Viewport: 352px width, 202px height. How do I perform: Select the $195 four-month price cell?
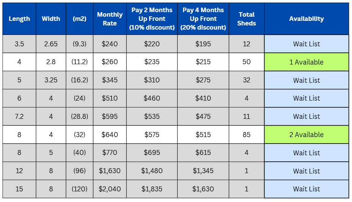203,44
